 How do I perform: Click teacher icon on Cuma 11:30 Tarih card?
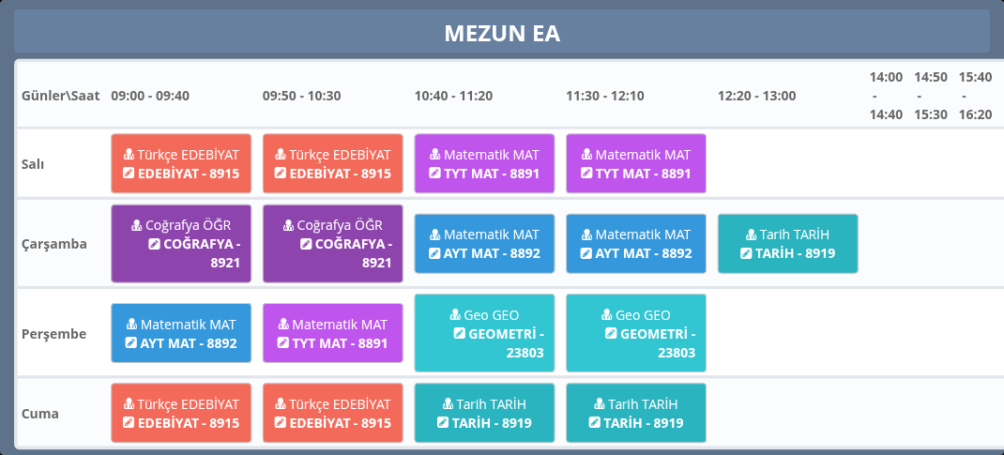tap(600, 404)
